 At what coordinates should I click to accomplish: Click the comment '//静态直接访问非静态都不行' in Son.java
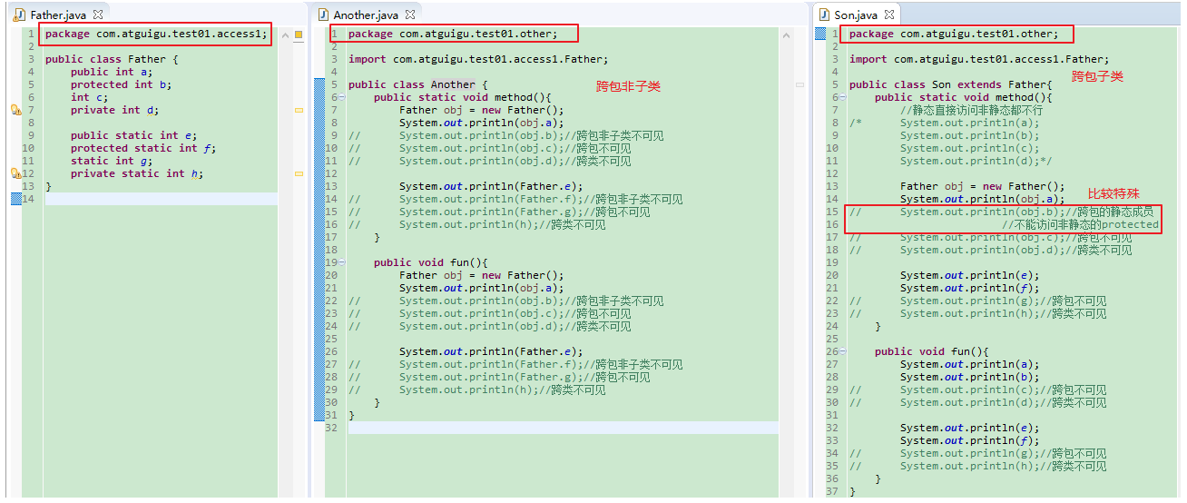(971, 110)
